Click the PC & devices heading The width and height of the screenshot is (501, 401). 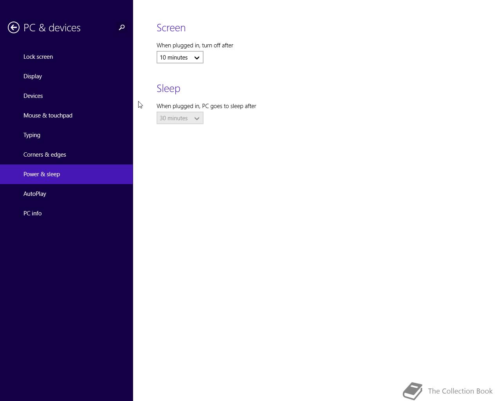(x=52, y=28)
